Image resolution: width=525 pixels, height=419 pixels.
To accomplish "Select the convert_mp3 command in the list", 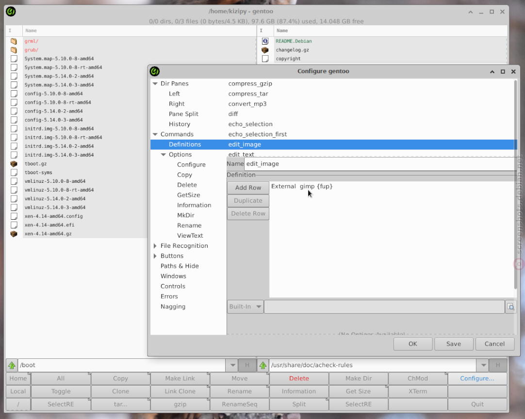I will (247, 104).
